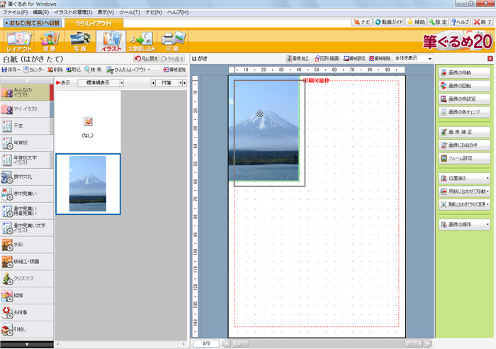Open the ツール(T) menu

(x=129, y=13)
